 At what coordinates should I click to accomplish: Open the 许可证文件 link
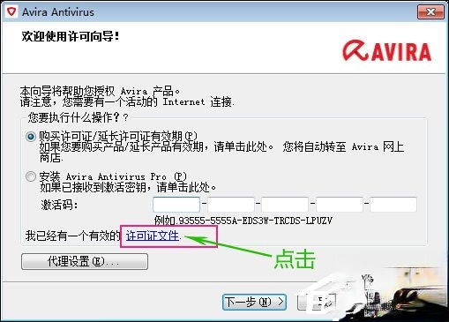(153, 236)
